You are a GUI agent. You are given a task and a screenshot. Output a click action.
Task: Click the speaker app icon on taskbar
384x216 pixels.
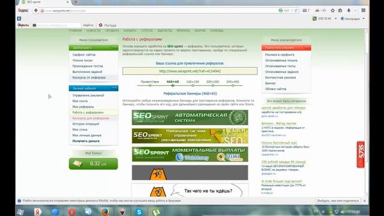tap(88, 212)
